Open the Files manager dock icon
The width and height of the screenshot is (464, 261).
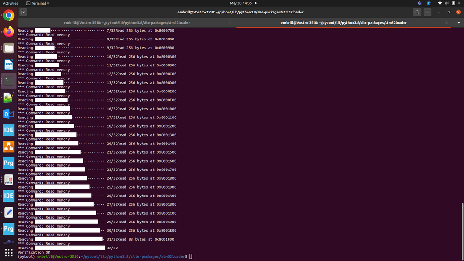point(8,48)
